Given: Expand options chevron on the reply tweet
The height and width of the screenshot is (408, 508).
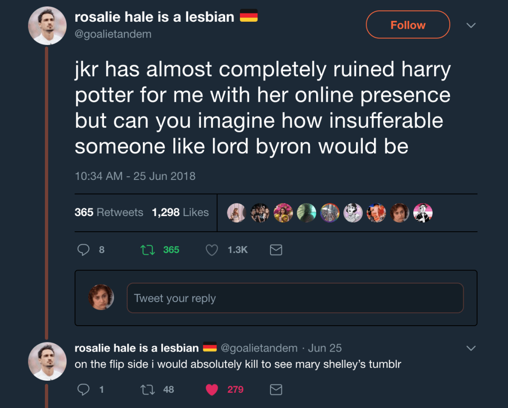Looking at the screenshot, I should coord(471,347).
